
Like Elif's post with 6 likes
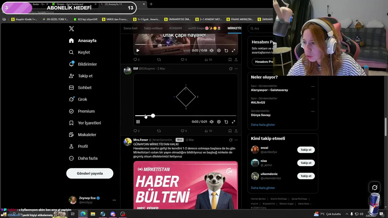[184, 131]
